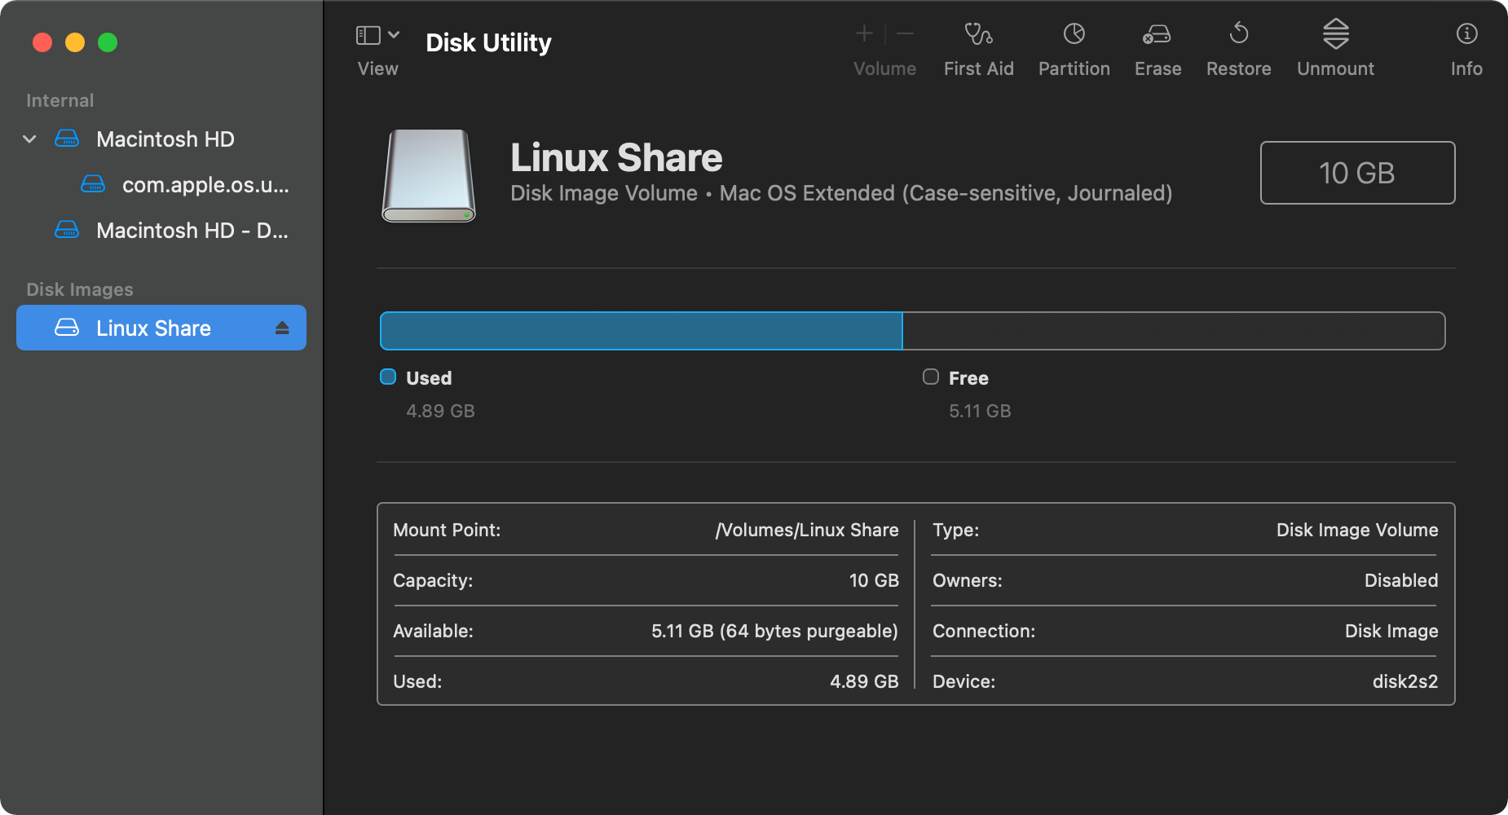Viewport: 1508px width, 815px height.
Task: Click the Free legend square
Action: [931, 377]
